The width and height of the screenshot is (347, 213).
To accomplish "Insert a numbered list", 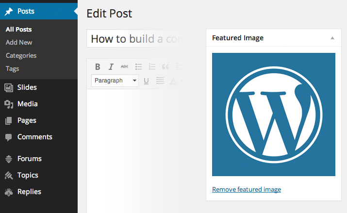I will pyautogui.click(x=152, y=67).
